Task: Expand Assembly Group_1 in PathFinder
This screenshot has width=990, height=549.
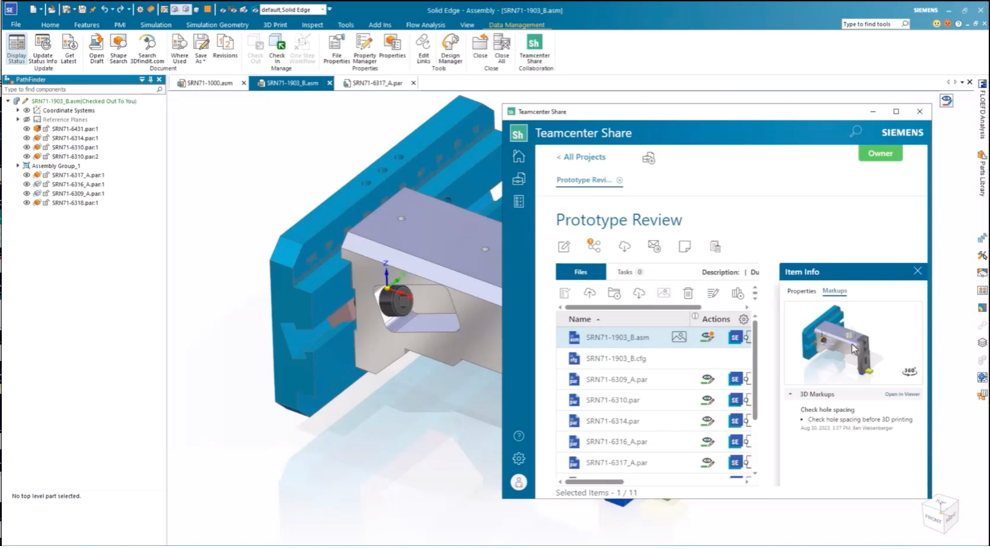Action: point(17,165)
